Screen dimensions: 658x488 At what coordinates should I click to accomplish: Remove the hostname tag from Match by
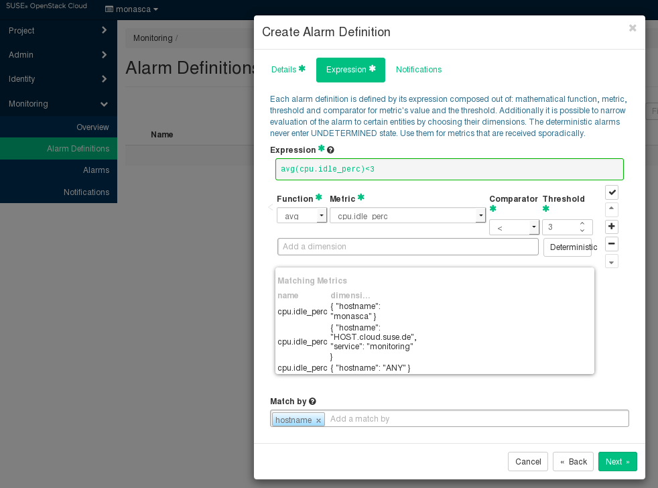[318, 420]
